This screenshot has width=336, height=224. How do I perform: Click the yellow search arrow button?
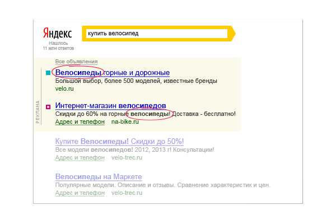click(x=232, y=34)
